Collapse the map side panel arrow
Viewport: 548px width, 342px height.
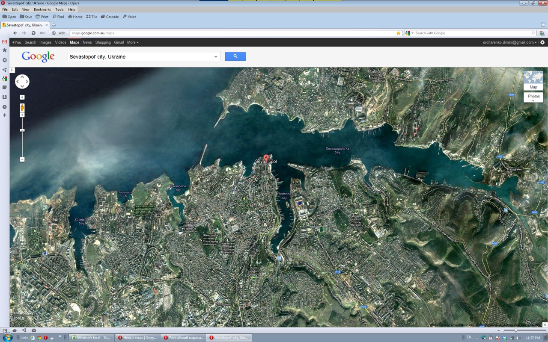pyautogui.click(x=12, y=70)
